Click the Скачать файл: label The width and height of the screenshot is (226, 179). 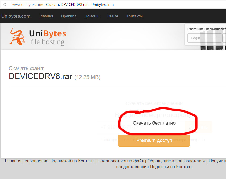tap(27, 68)
